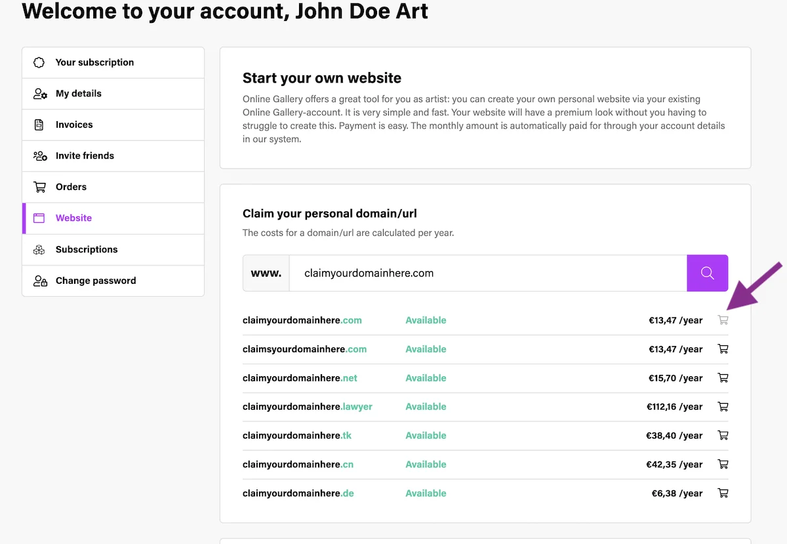Image resolution: width=787 pixels, height=544 pixels.
Task: Open Your subscription menu item
Action: point(113,62)
